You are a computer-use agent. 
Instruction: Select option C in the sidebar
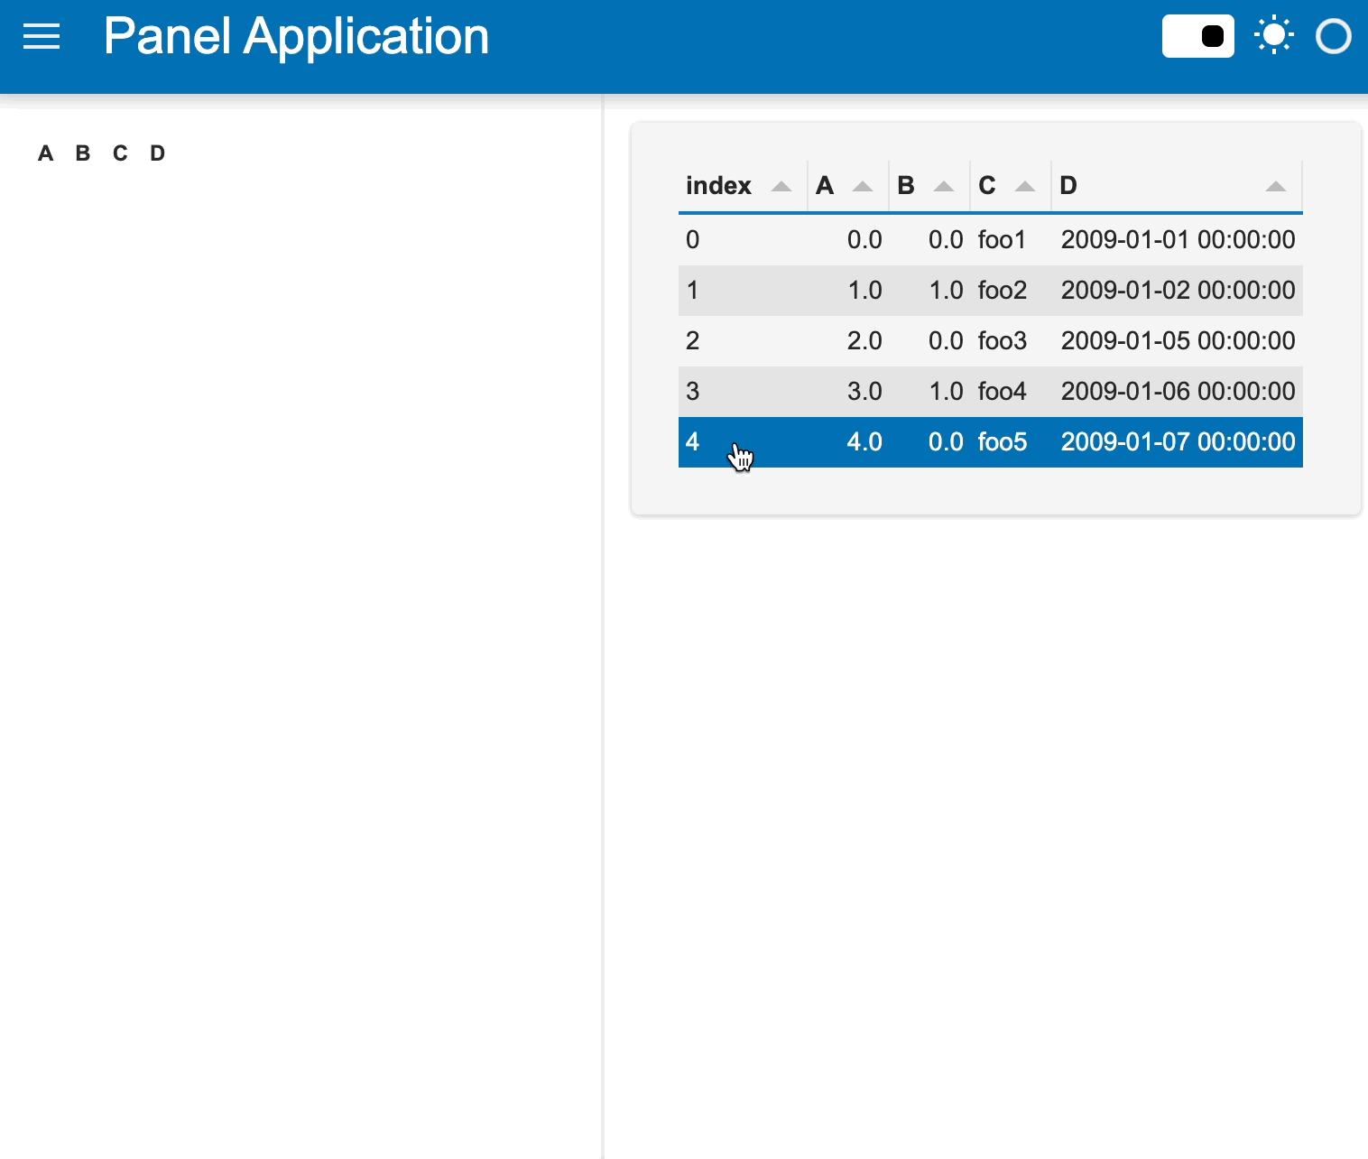pyautogui.click(x=120, y=153)
